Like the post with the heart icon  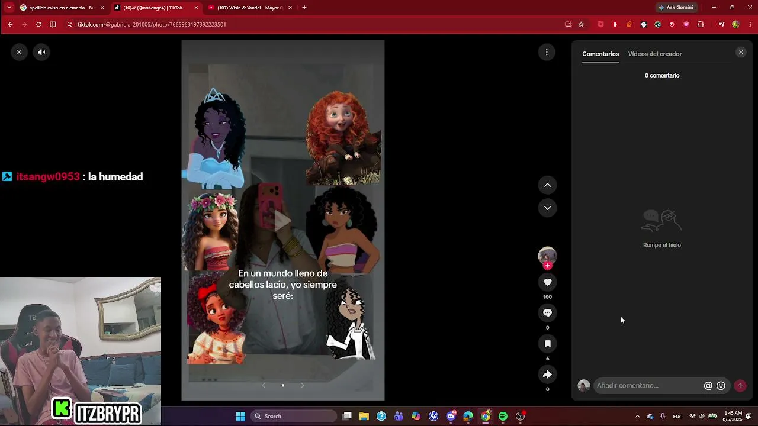547,282
